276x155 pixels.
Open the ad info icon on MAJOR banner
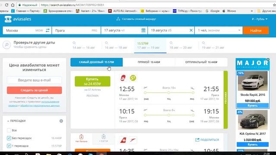[268, 59]
